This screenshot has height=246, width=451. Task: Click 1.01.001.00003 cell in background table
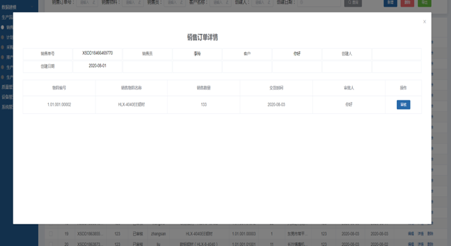244,233
